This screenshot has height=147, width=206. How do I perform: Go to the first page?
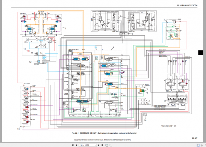coord(72,145)
